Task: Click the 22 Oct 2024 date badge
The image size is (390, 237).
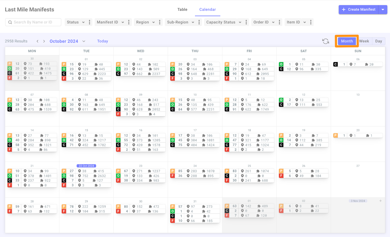Action: (x=86, y=166)
